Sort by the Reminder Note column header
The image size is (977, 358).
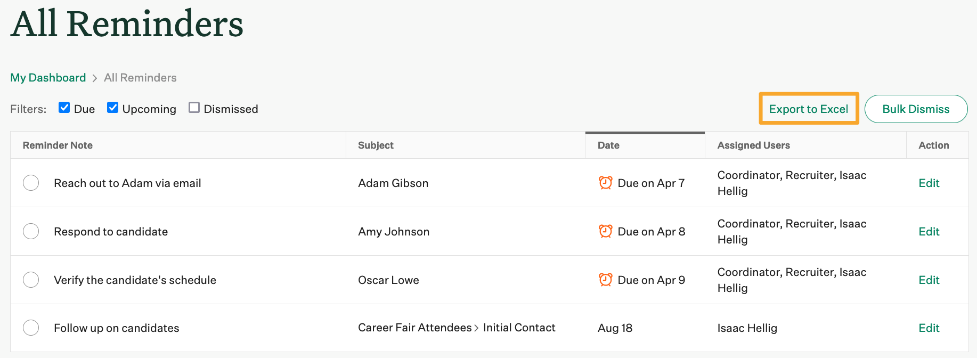point(58,145)
